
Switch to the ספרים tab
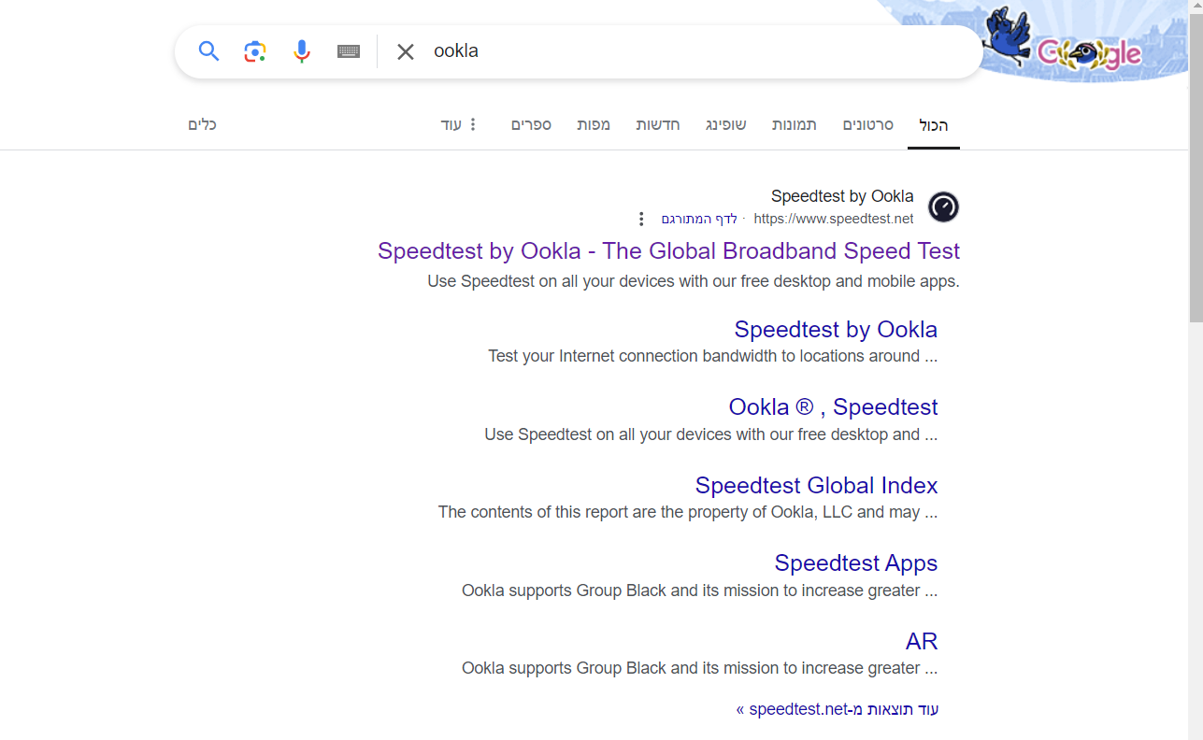[x=531, y=124]
